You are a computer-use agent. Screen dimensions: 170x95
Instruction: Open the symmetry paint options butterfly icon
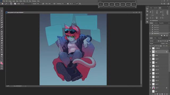point(80,4)
